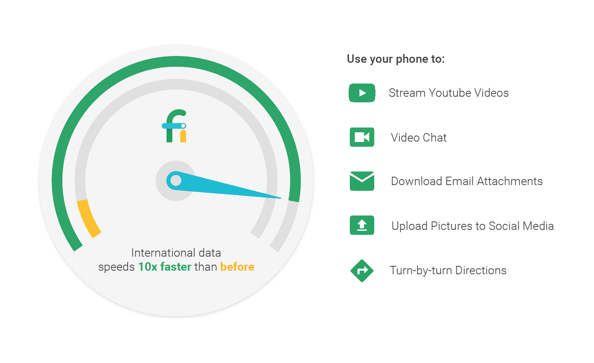Click the turn-by-turn directions diamond icon
Screen dimensions: 594x363
[362, 270]
